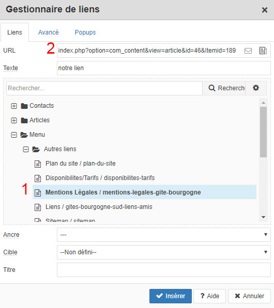
Task: Click the Titre input field
Action: tap(164, 270)
